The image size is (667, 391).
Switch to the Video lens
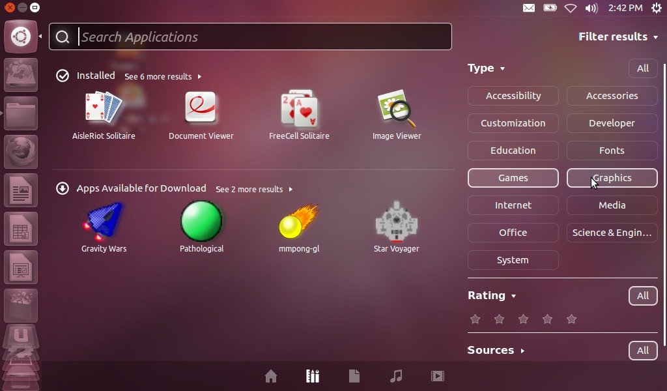pyautogui.click(x=437, y=376)
